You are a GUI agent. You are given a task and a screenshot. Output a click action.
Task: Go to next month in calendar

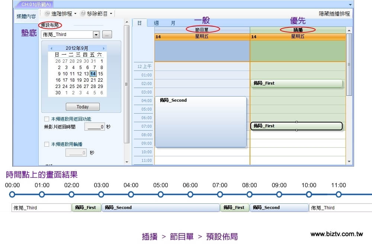[x=104, y=48]
